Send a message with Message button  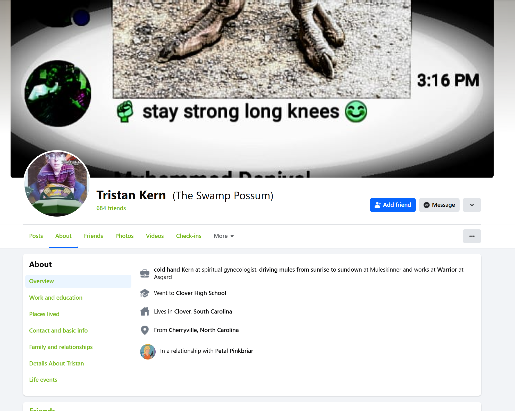[x=439, y=205]
